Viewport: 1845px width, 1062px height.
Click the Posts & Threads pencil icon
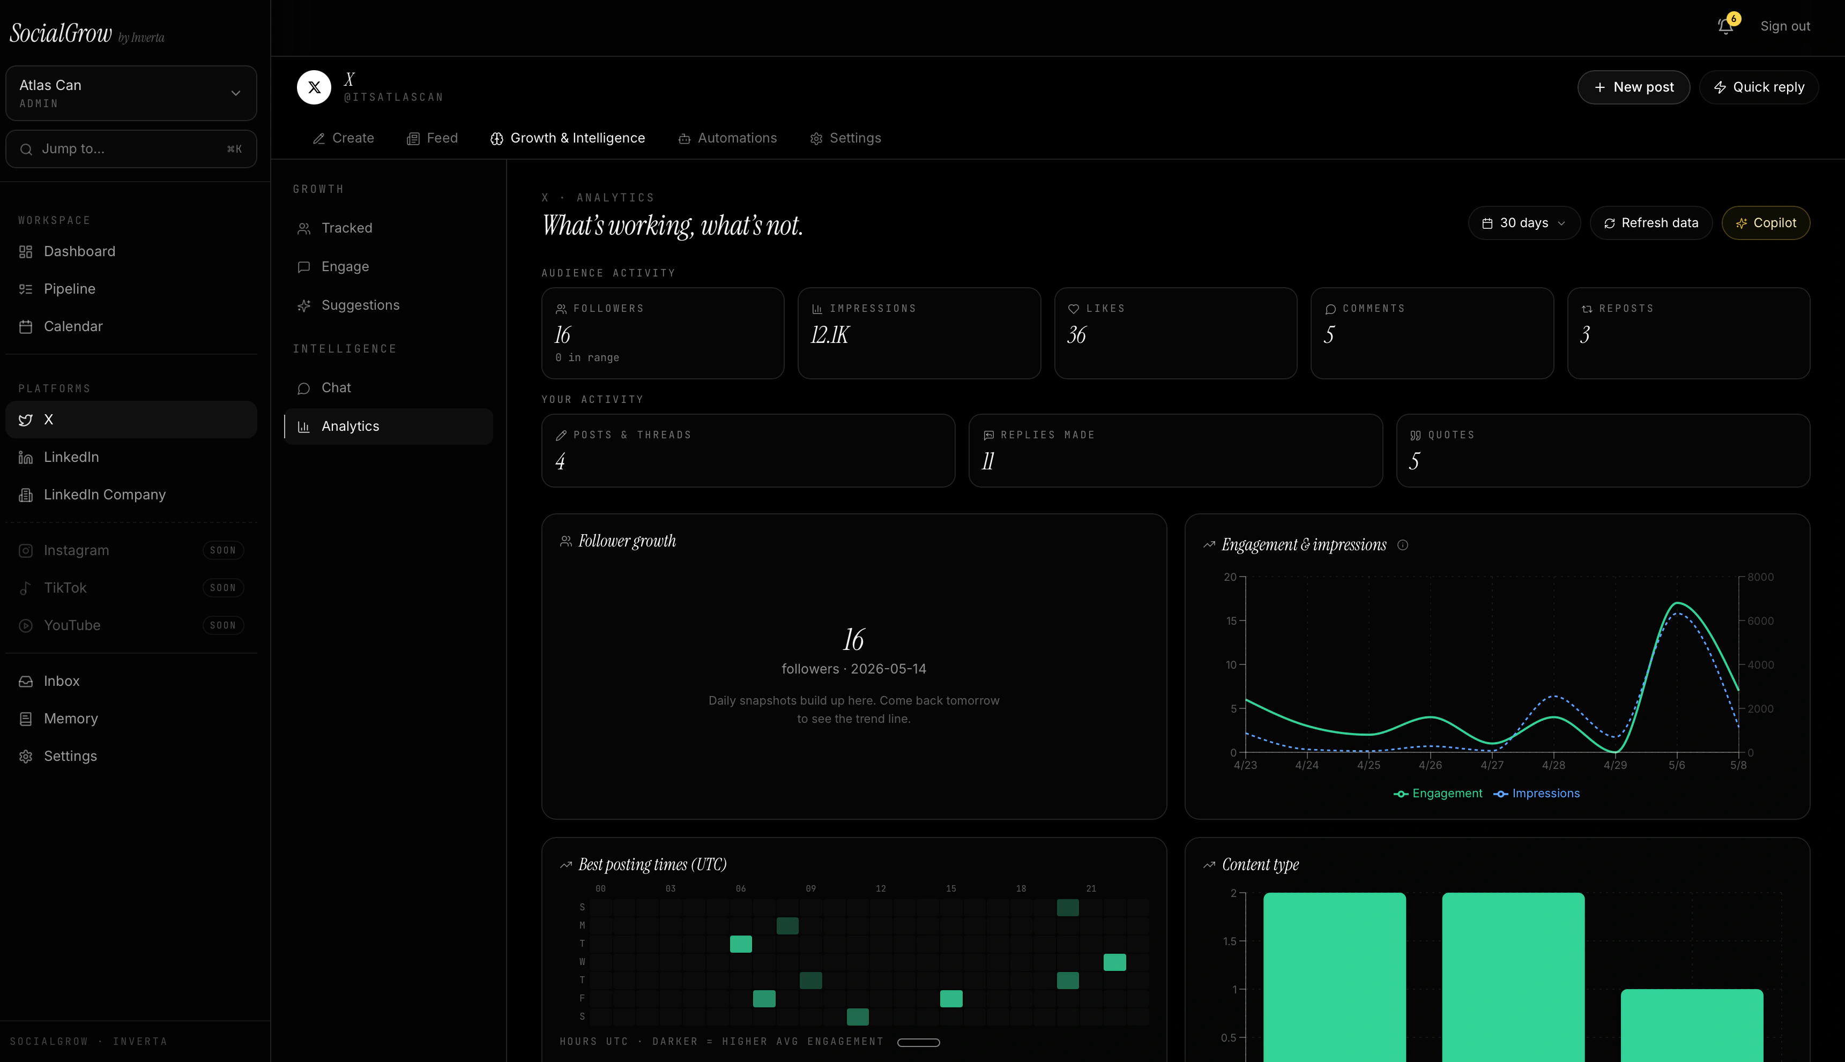pyautogui.click(x=561, y=436)
